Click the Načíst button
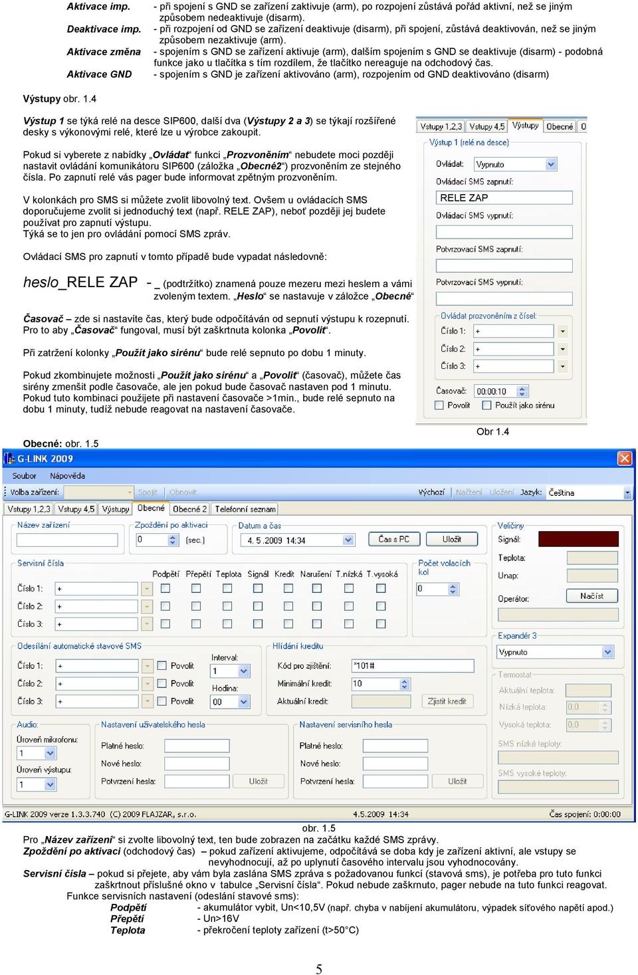Screen dimensions: 638x975 click(591, 596)
